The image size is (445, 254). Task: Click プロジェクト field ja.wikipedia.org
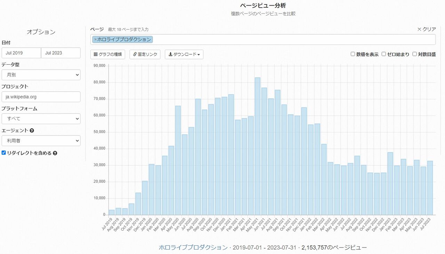pyautogui.click(x=41, y=97)
